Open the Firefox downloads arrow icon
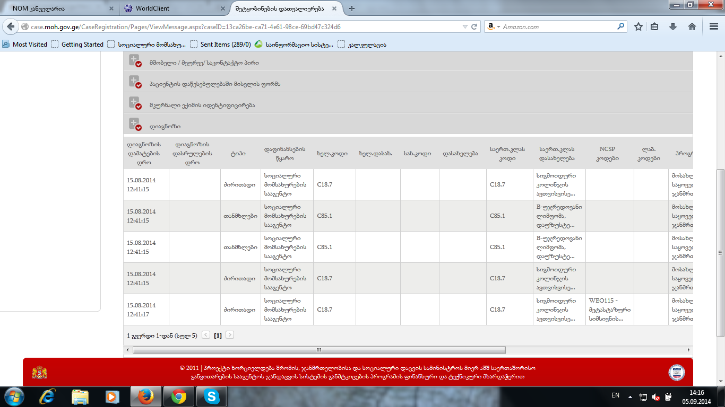Screen dimensions: 725x407 click(x=673, y=27)
